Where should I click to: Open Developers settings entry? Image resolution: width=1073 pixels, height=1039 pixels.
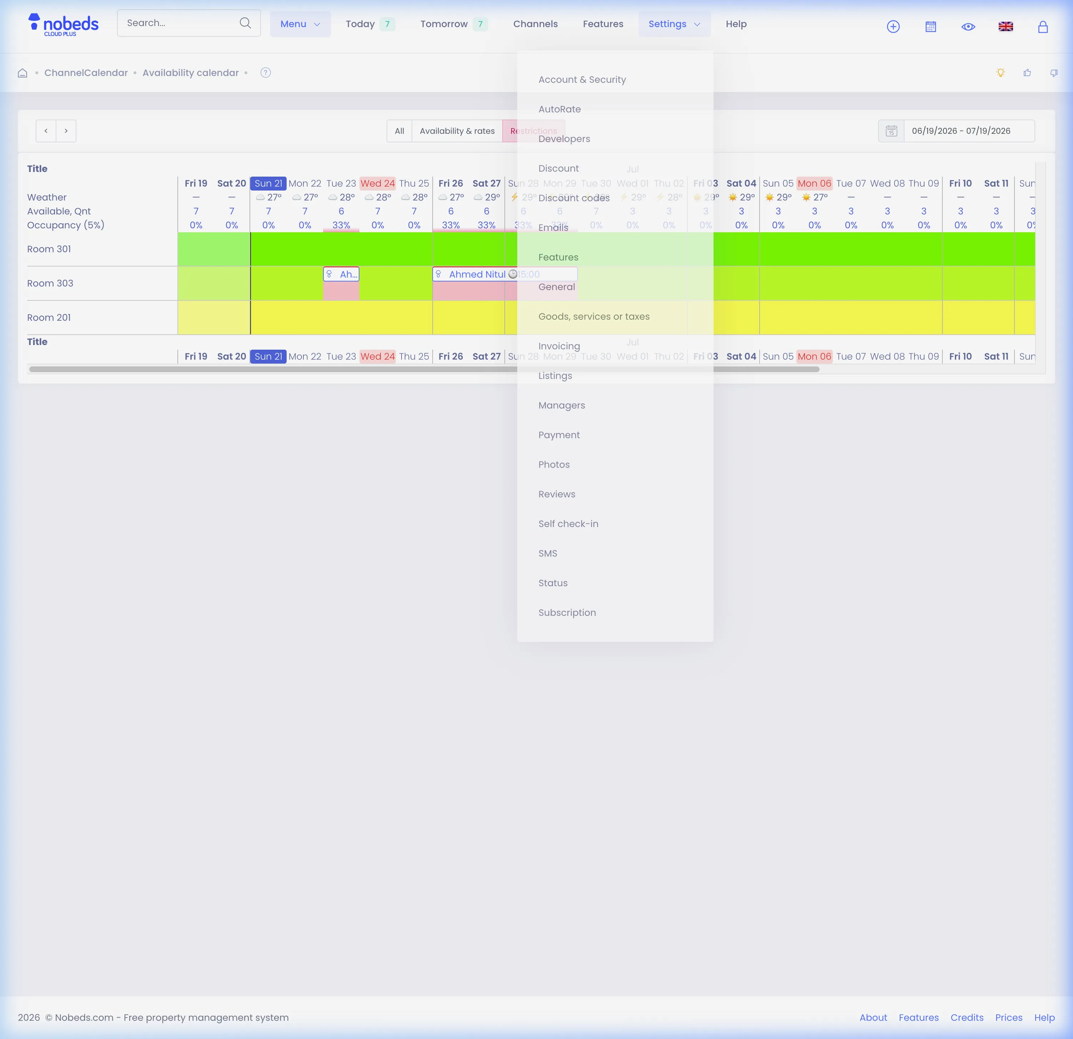pyautogui.click(x=564, y=139)
